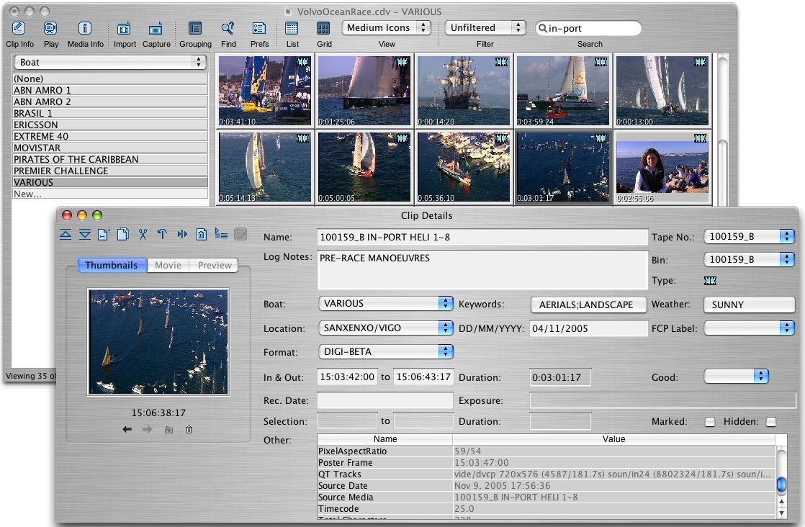Image resolution: width=805 pixels, height=527 pixels.
Task: Expand the Medium Icons view dropdown
Action: 387,28
